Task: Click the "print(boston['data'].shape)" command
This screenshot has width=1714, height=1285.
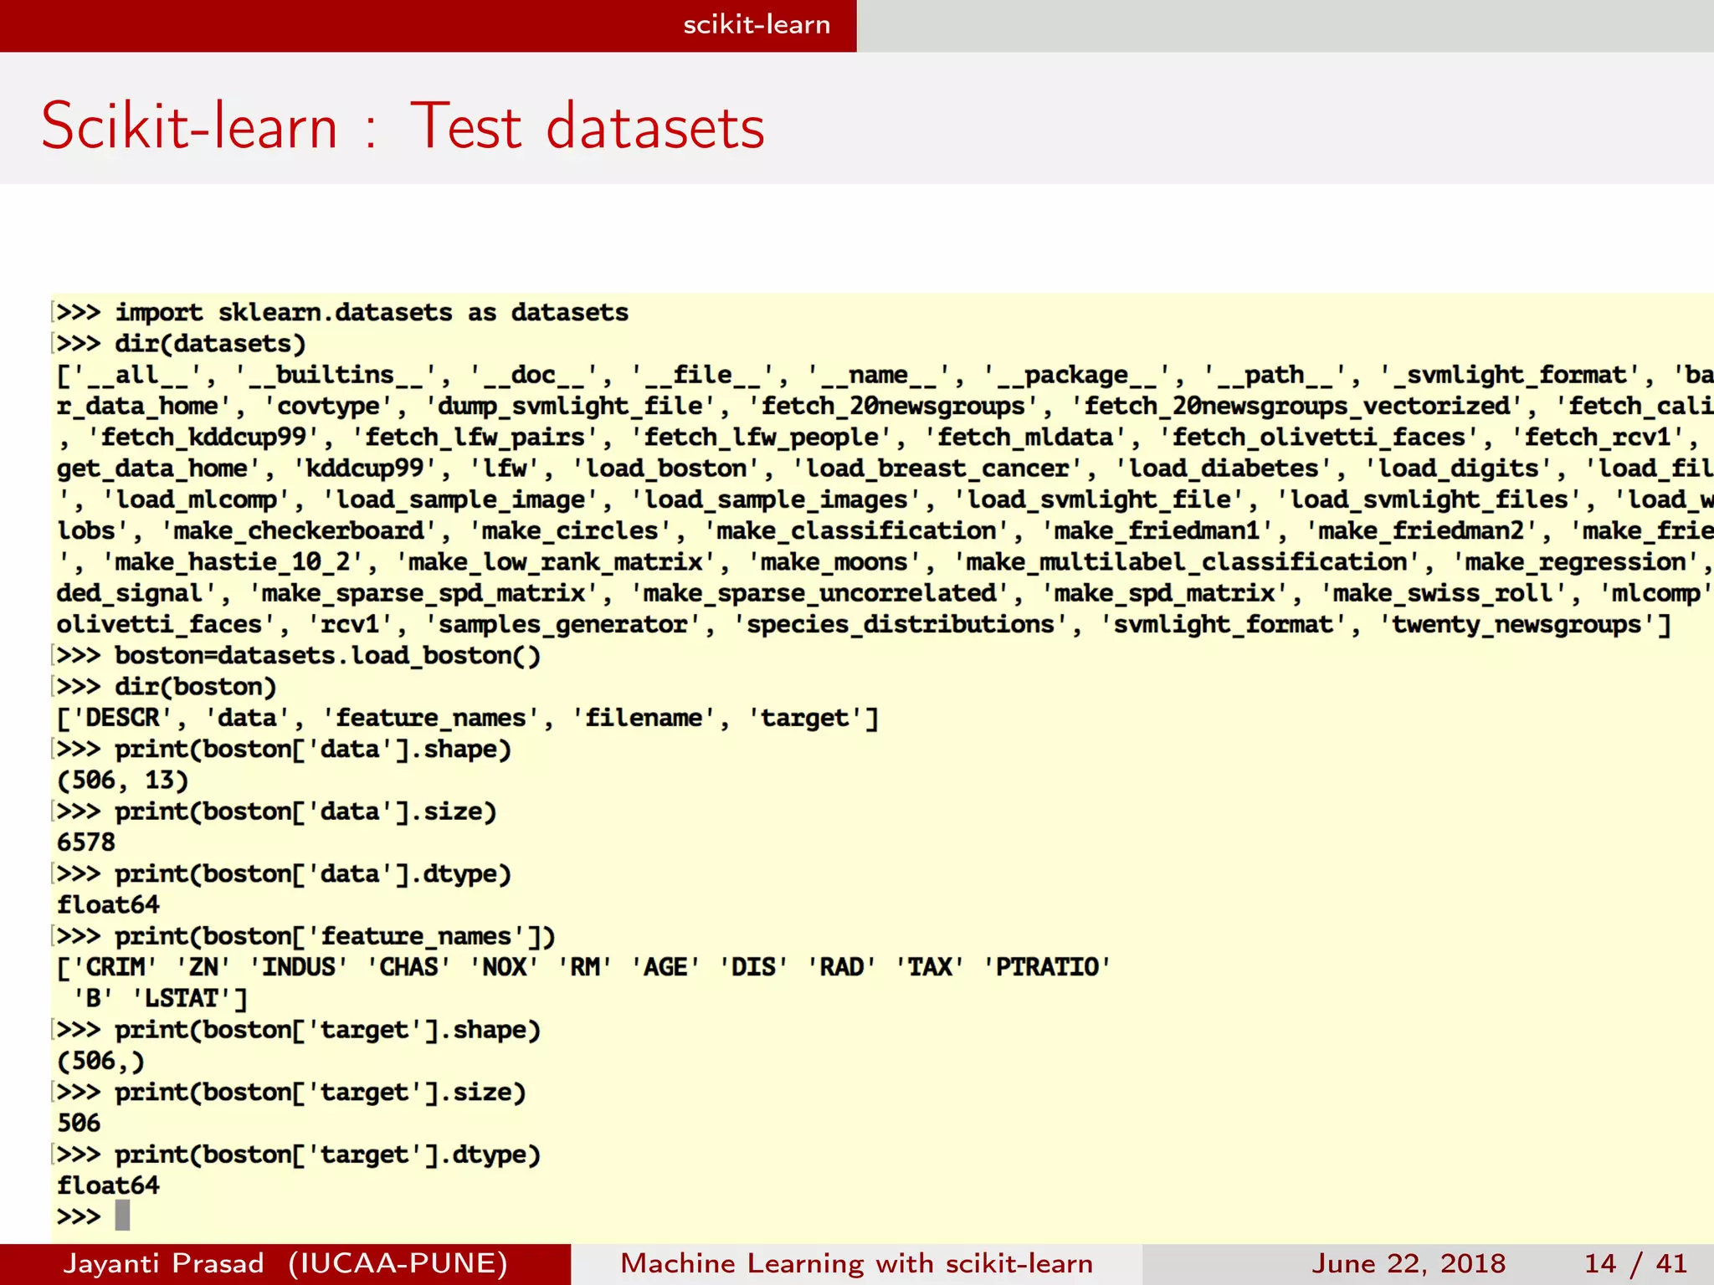Action: pos(313,749)
